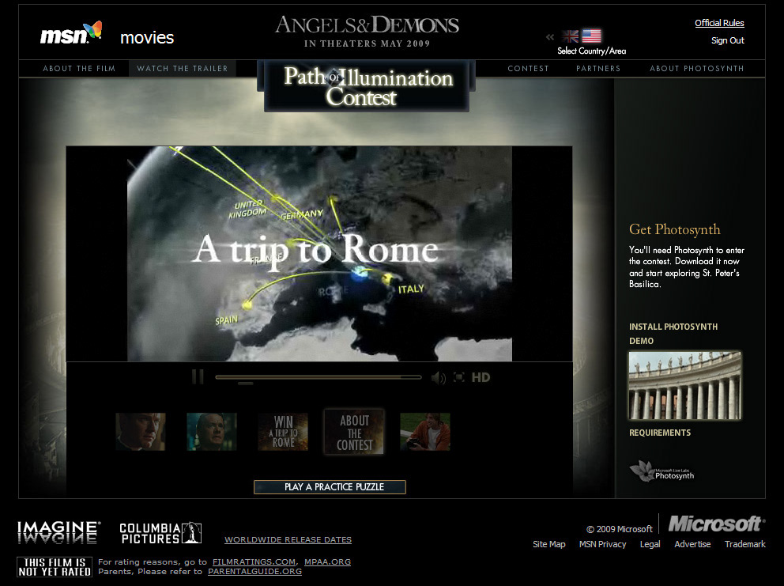Viewport: 784px width, 586px height.
Task: Toggle HD video quality
Action: [x=481, y=377]
